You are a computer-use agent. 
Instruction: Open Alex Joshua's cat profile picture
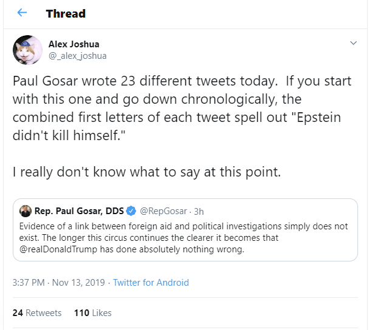point(27,50)
